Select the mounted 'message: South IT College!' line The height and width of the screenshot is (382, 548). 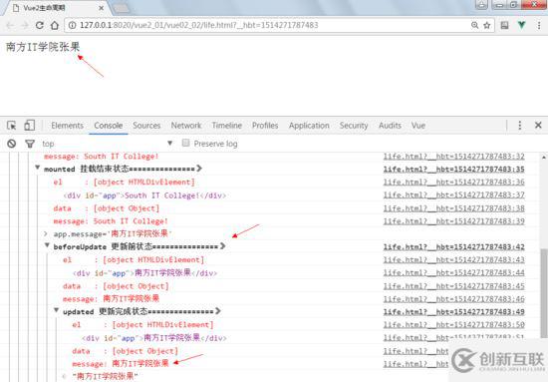111,221
